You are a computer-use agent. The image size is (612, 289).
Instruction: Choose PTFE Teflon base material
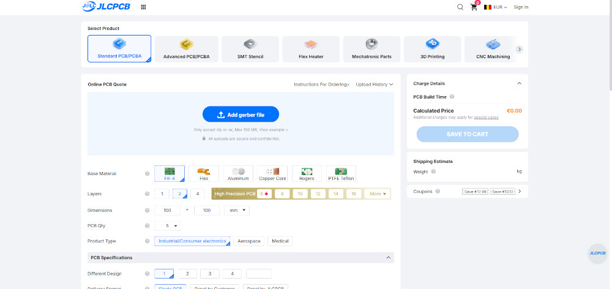pos(341,173)
